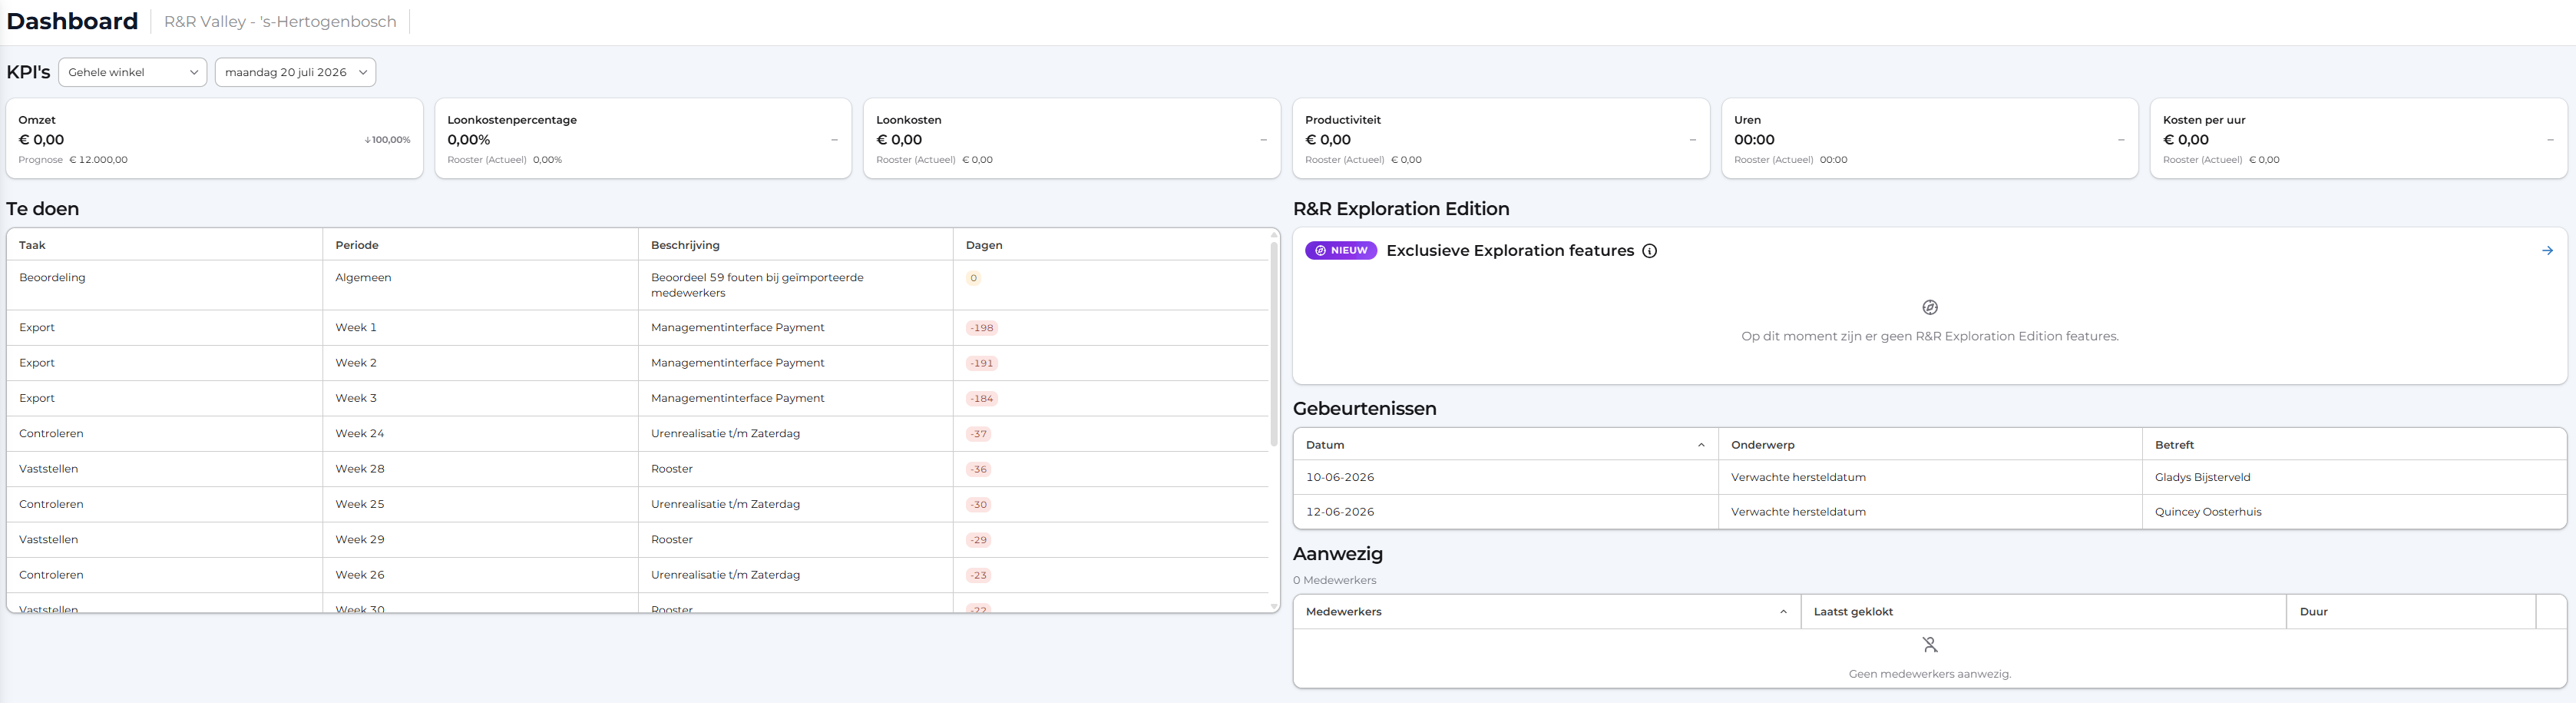This screenshot has height=703, width=2576.
Task: Click the scroll-down arrow of Te doen list
Action: [x=1274, y=606]
